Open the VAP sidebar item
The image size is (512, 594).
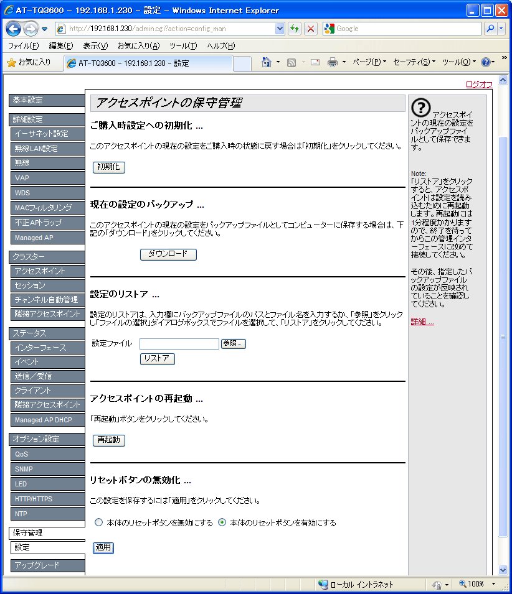pyautogui.click(x=47, y=178)
